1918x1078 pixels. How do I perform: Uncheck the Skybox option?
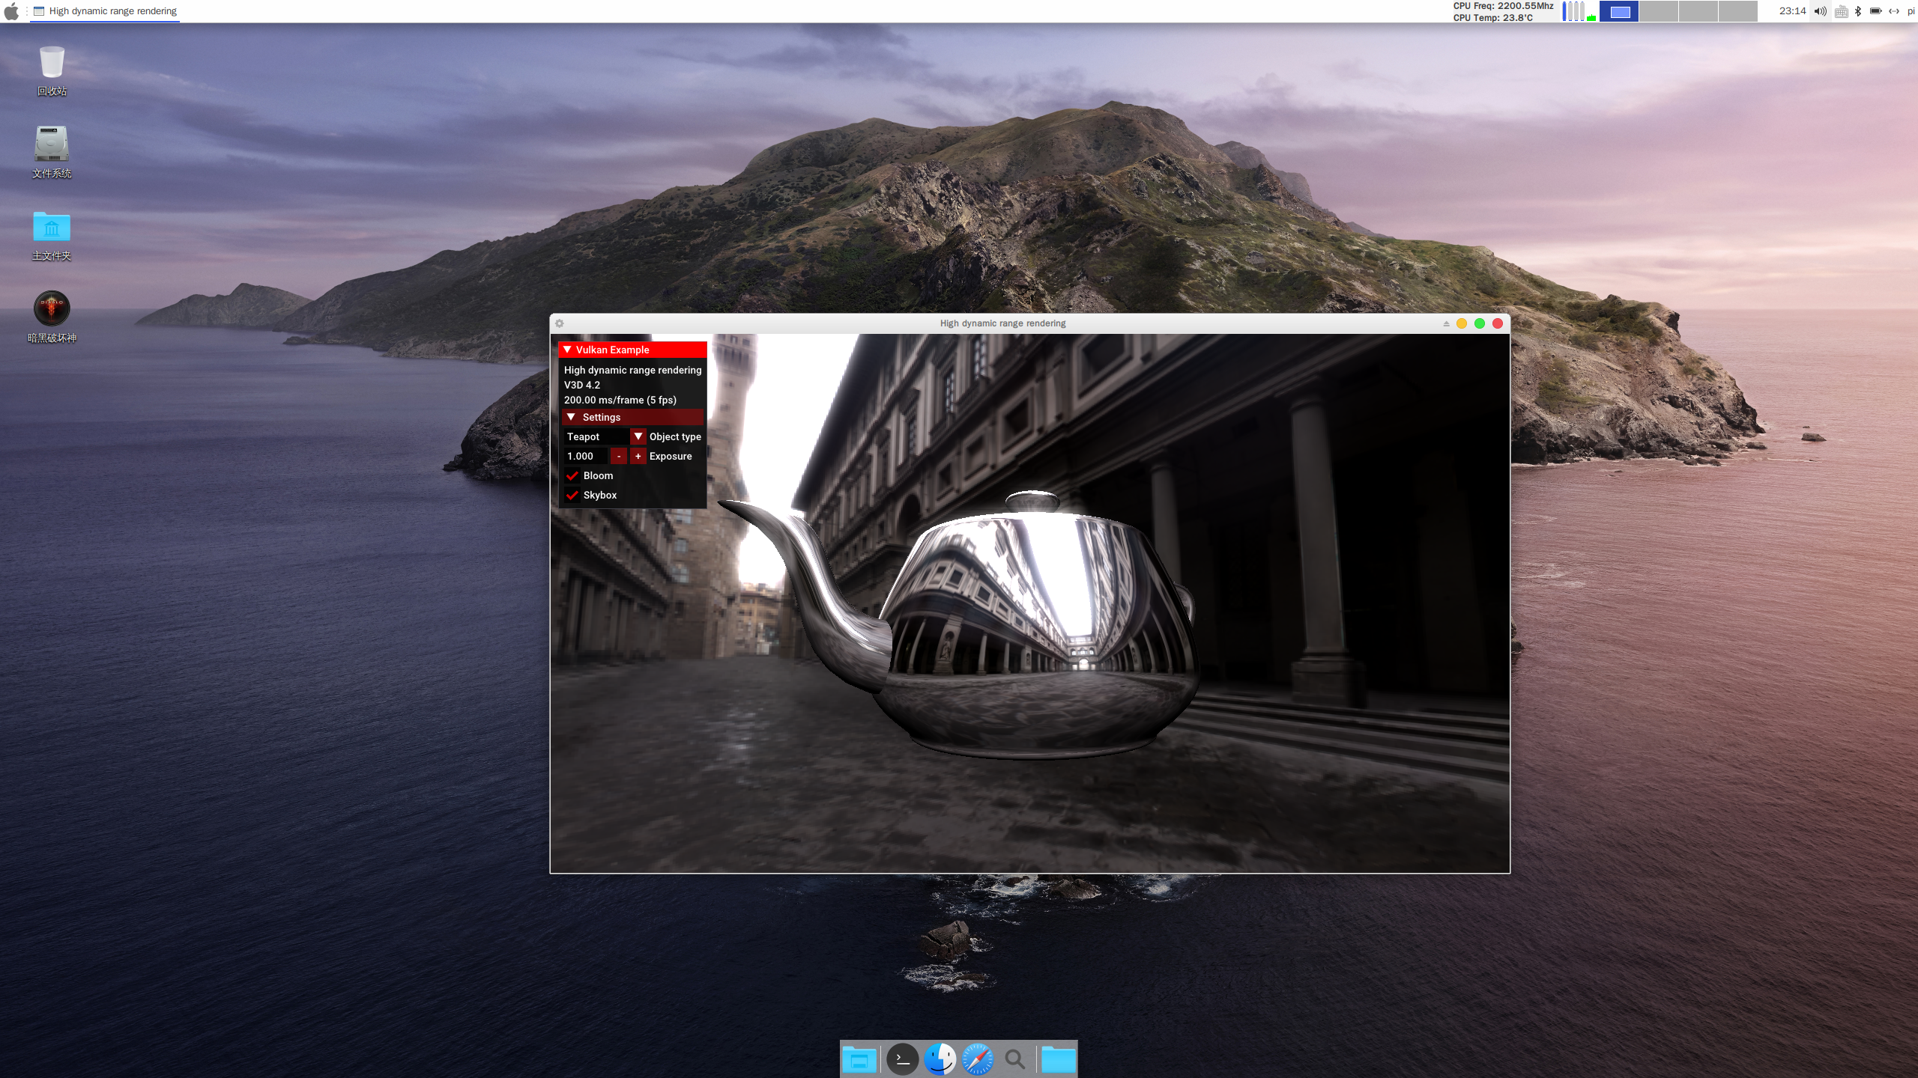pyautogui.click(x=572, y=495)
